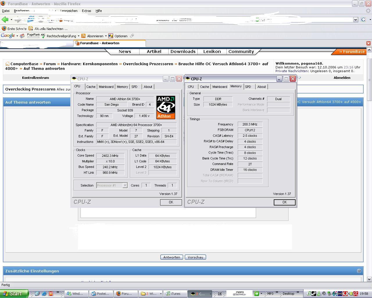The height and width of the screenshot is (298, 372).
Task: Click the Lexikon navigation tab
Action: tap(212, 52)
